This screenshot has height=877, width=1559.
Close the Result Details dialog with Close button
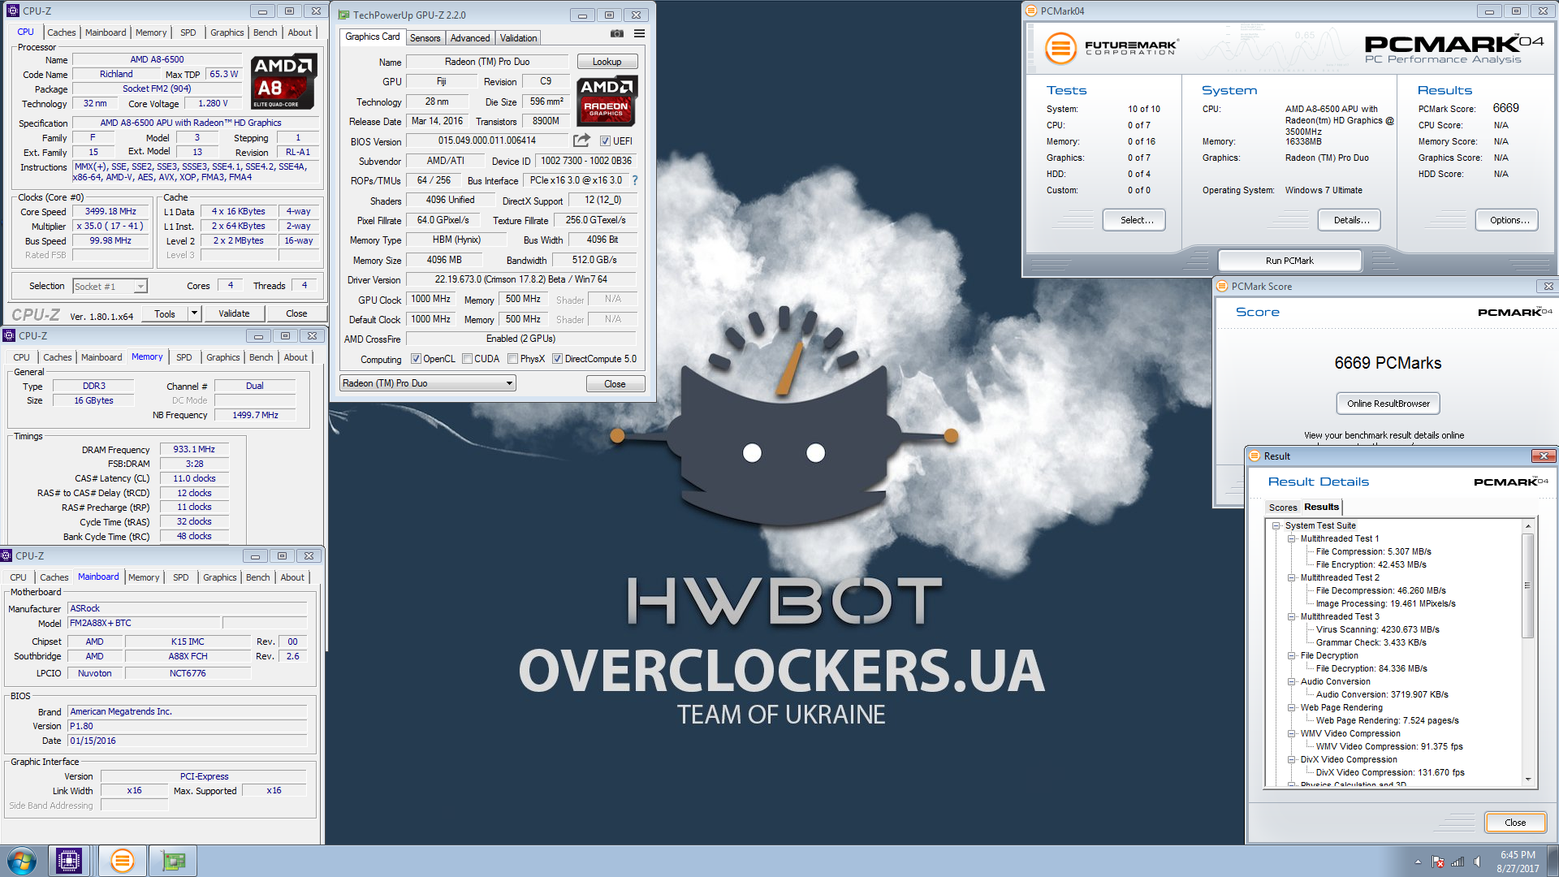[x=1515, y=823]
